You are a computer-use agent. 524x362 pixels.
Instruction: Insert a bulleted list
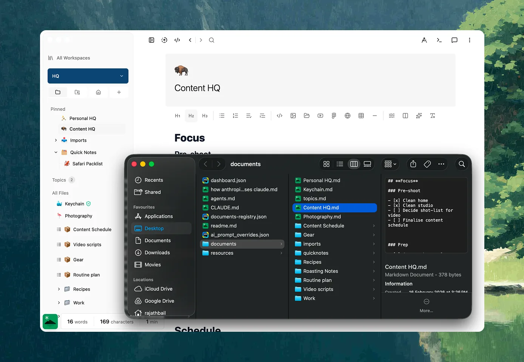222,116
